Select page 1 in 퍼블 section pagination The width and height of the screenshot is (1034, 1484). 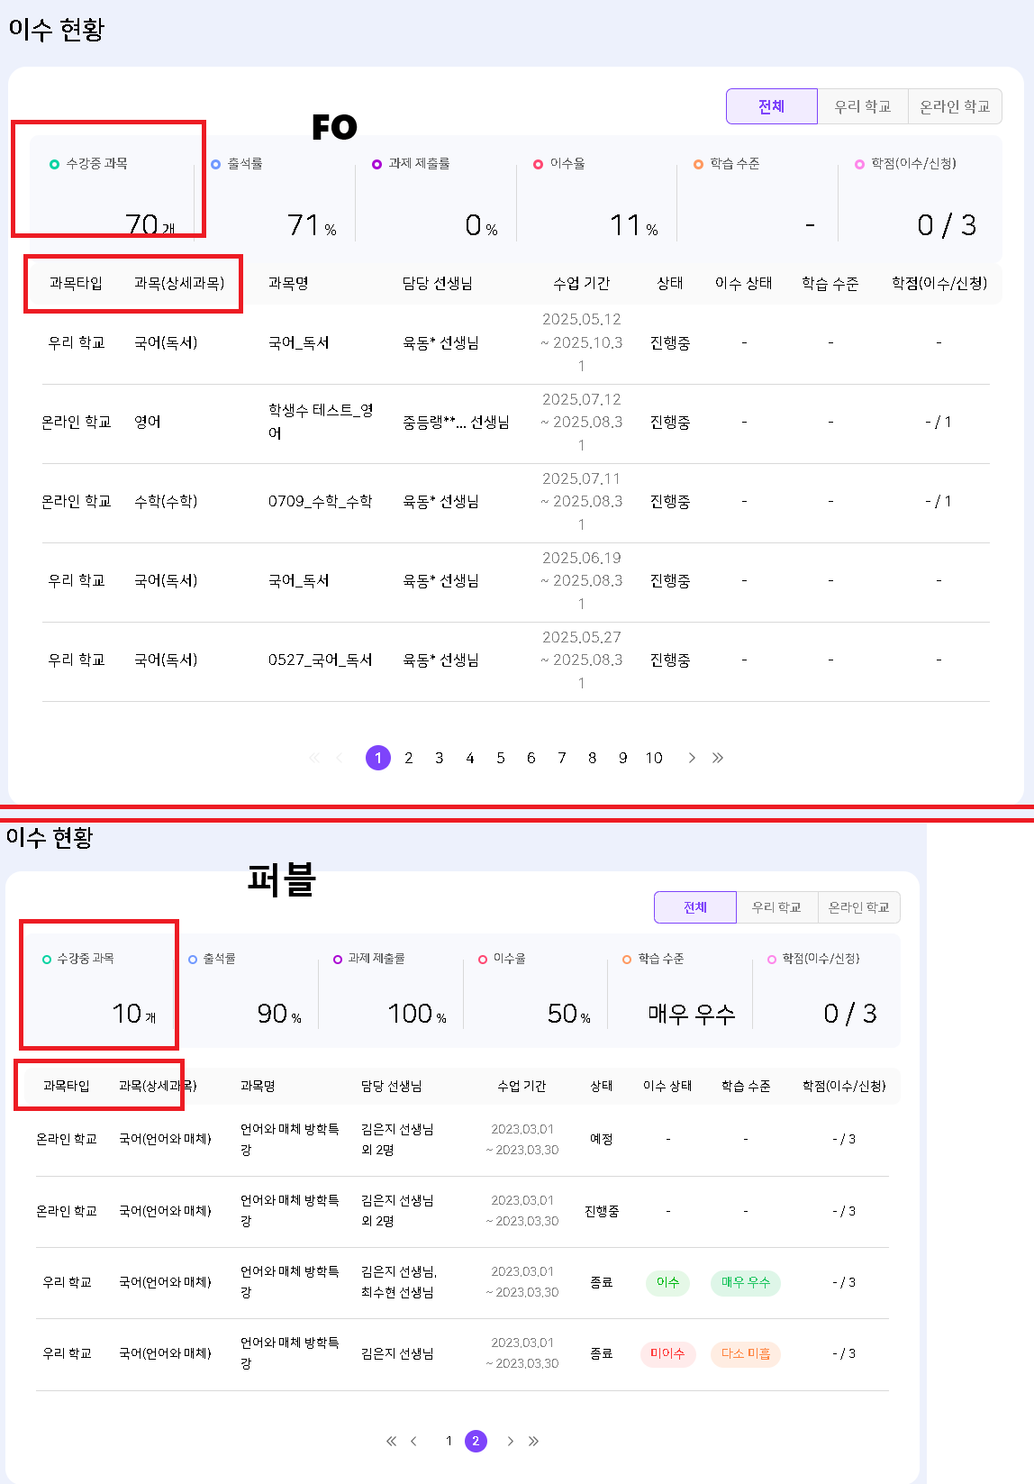(x=449, y=1441)
